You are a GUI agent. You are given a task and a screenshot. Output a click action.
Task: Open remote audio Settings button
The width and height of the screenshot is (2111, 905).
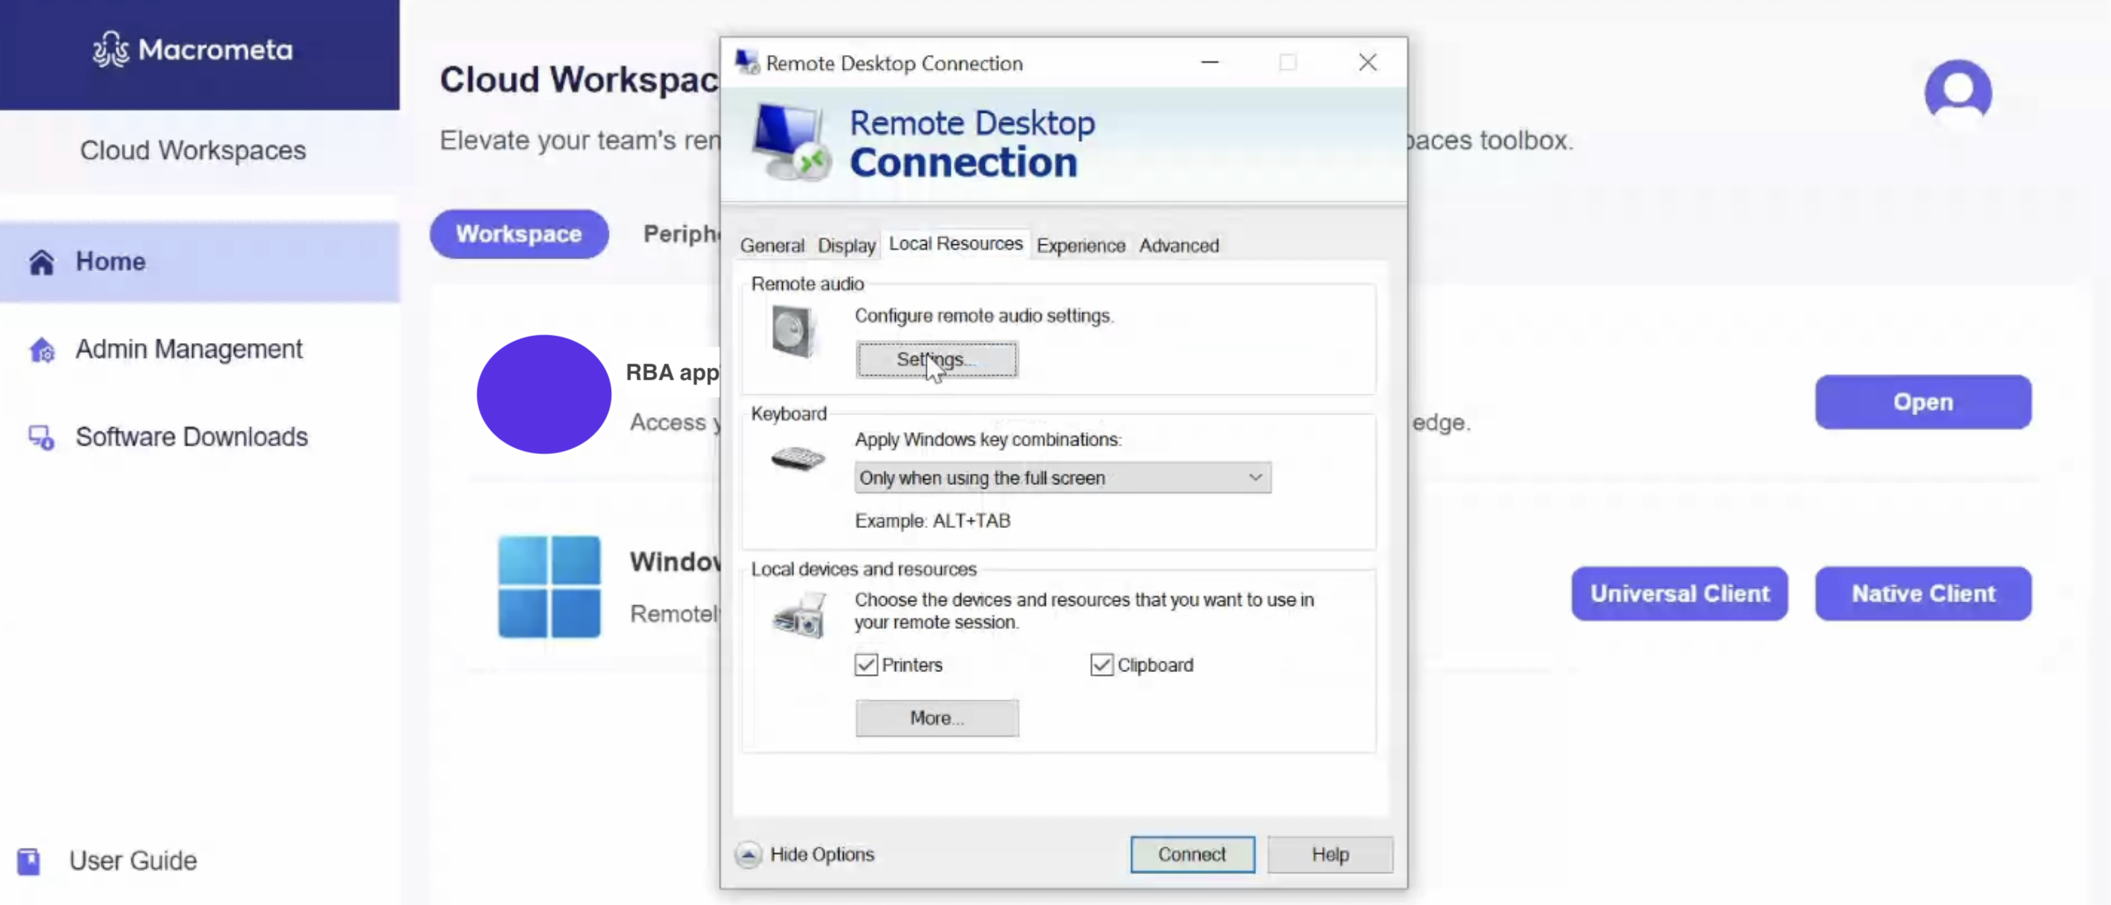coord(937,359)
